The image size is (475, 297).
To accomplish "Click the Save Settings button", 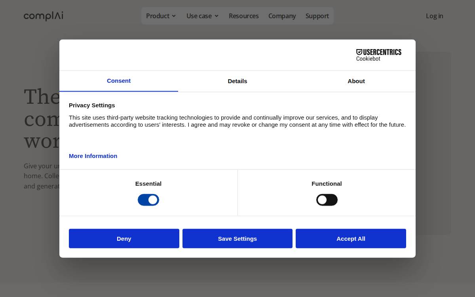I will pyautogui.click(x=237, y=238).
